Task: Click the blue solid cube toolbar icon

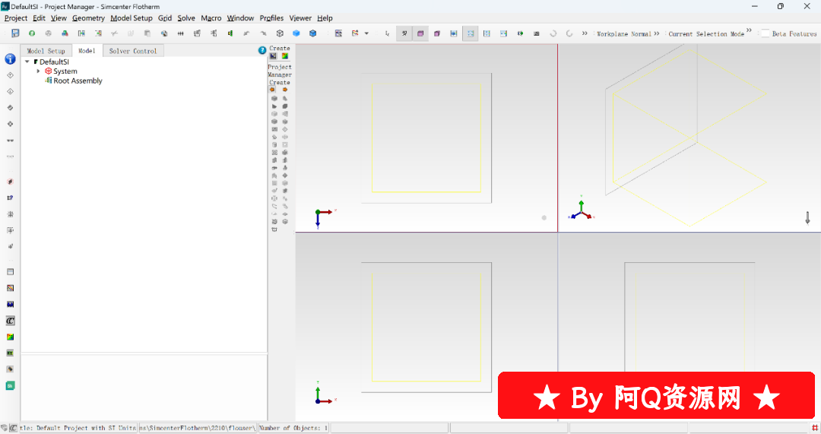Action: click(296, 33)
